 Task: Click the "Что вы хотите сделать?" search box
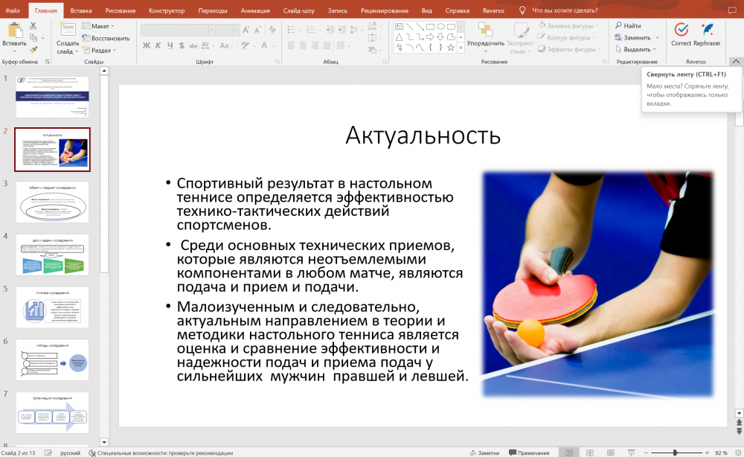tap(565, 10)
